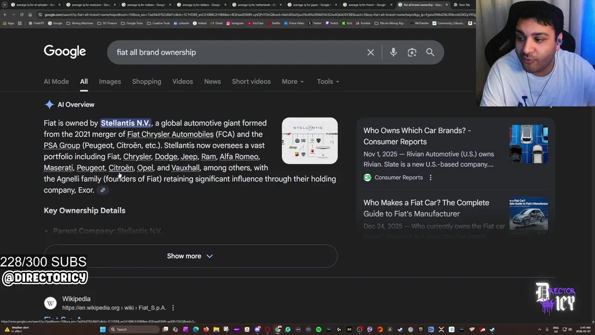Open 'Who Owns Which Car Brands?' article

coord(417,136)
